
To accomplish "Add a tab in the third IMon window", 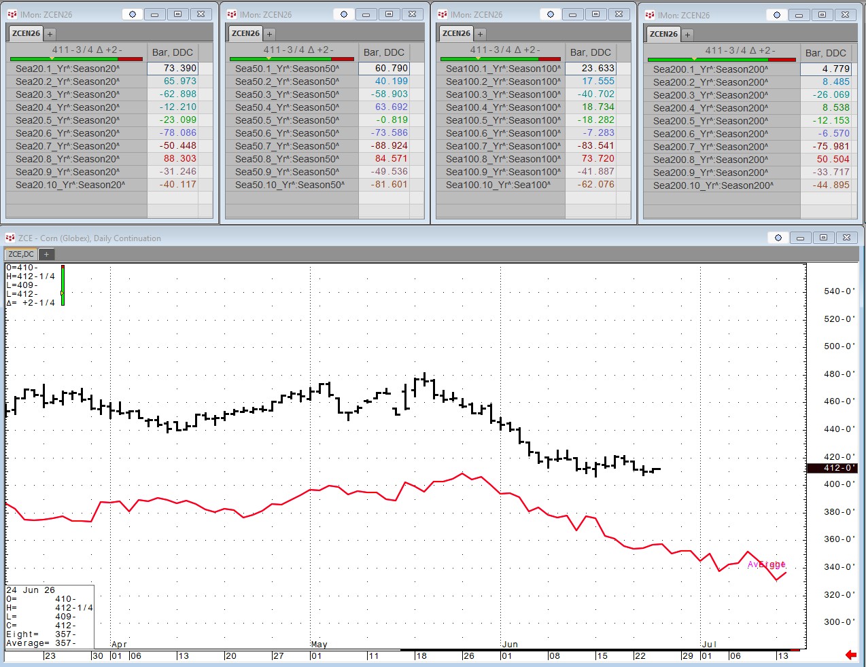I will tap(480, 34).
